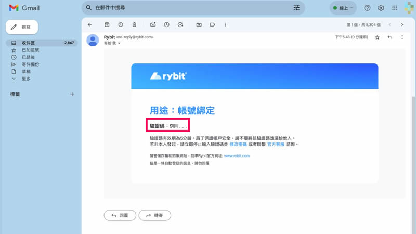Mark the email as unread
Image resolution: width=416 pixels, height=234 pixels.
[153, 24]
